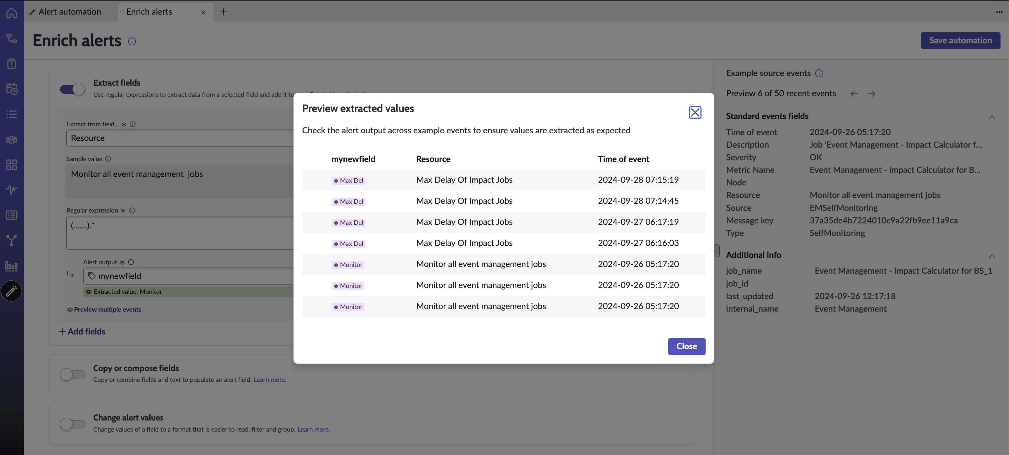1009x455 pixels.
Task: Click info icon beside Sample value
Action: click(x=108, y=159)
